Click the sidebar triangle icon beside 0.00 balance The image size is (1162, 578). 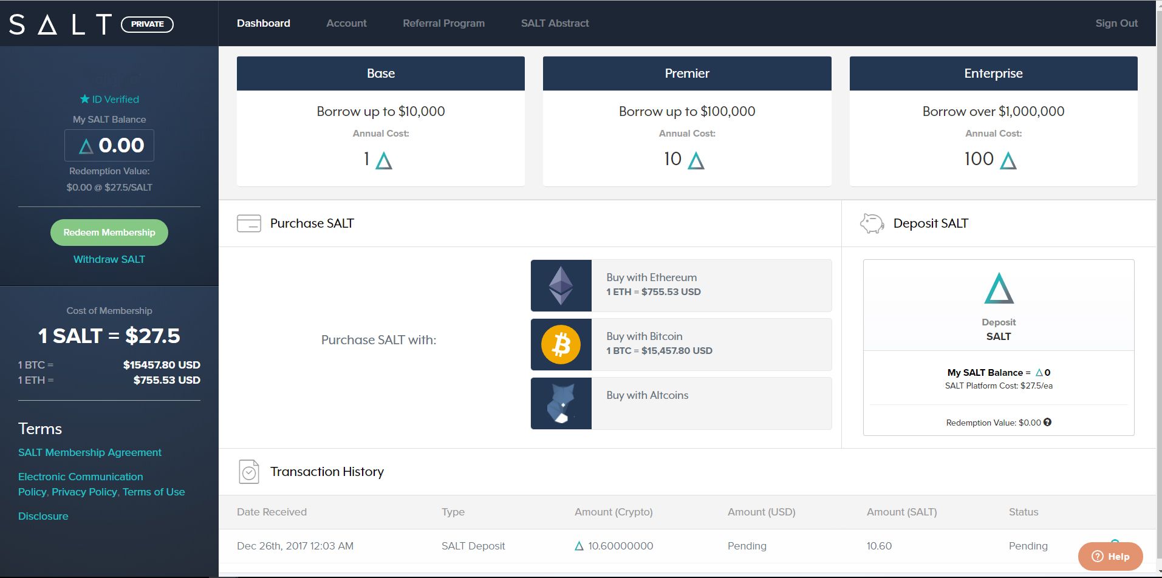(x=86, y=146)
